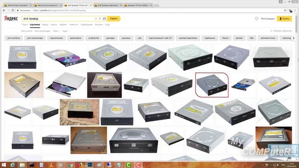299x168 pixels.
Task: Open the Новости section
Action: coord(74,25)
